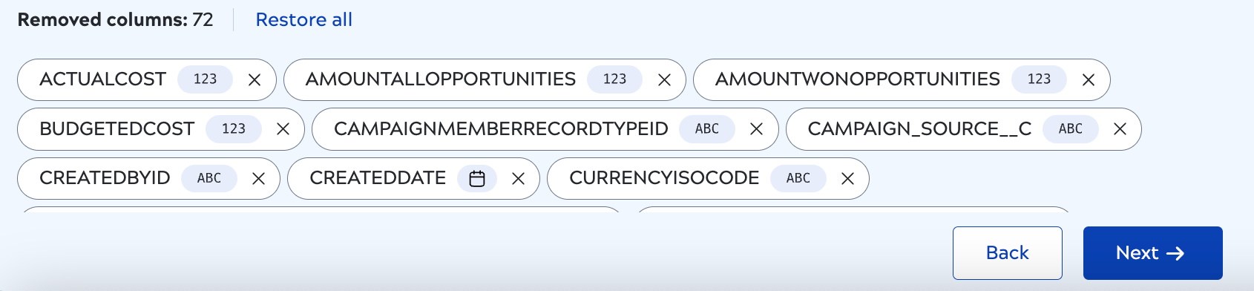Viewport: 1254px width, 291px height.
Task: Click the Back button
Action: pos(1007,253)
